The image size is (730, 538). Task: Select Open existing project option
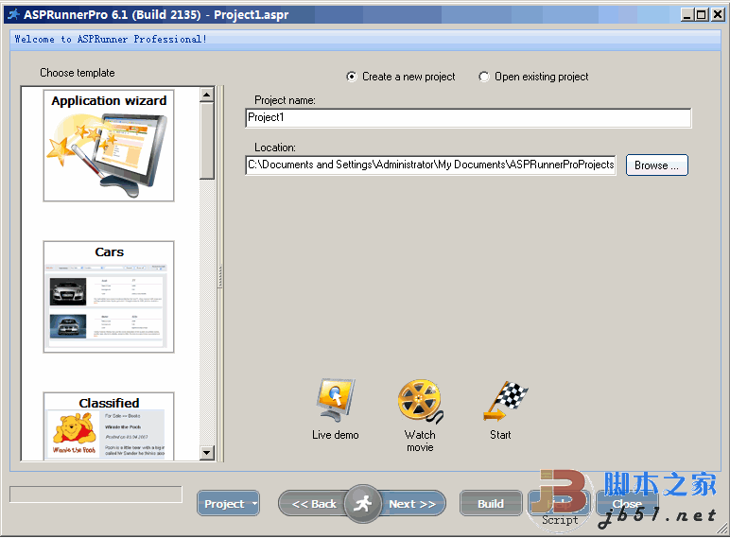coord(533,77)
